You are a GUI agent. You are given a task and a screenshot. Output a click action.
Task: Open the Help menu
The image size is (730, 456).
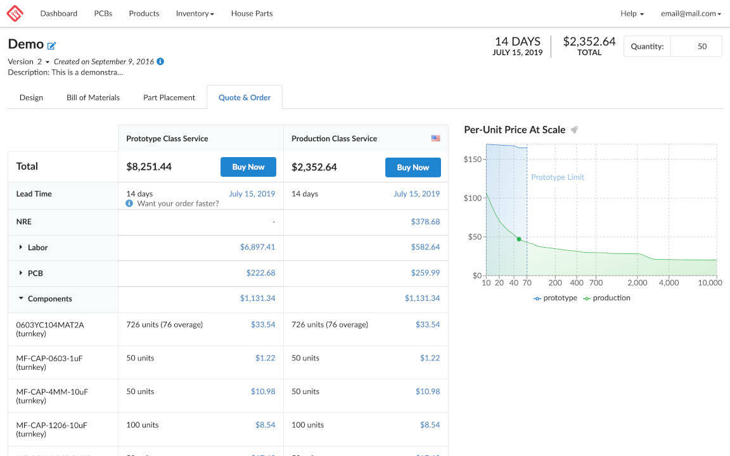632,13
